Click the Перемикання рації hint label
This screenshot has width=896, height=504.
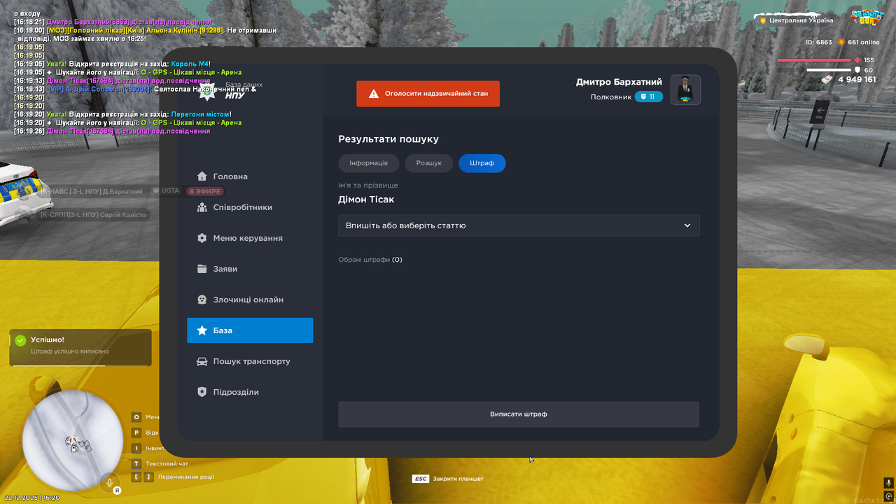click(x=186, y=477)
